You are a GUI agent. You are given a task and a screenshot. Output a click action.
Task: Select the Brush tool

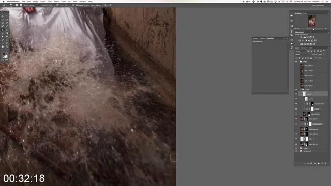point(7,26)
